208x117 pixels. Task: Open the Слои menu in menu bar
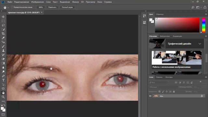point(48,2)
